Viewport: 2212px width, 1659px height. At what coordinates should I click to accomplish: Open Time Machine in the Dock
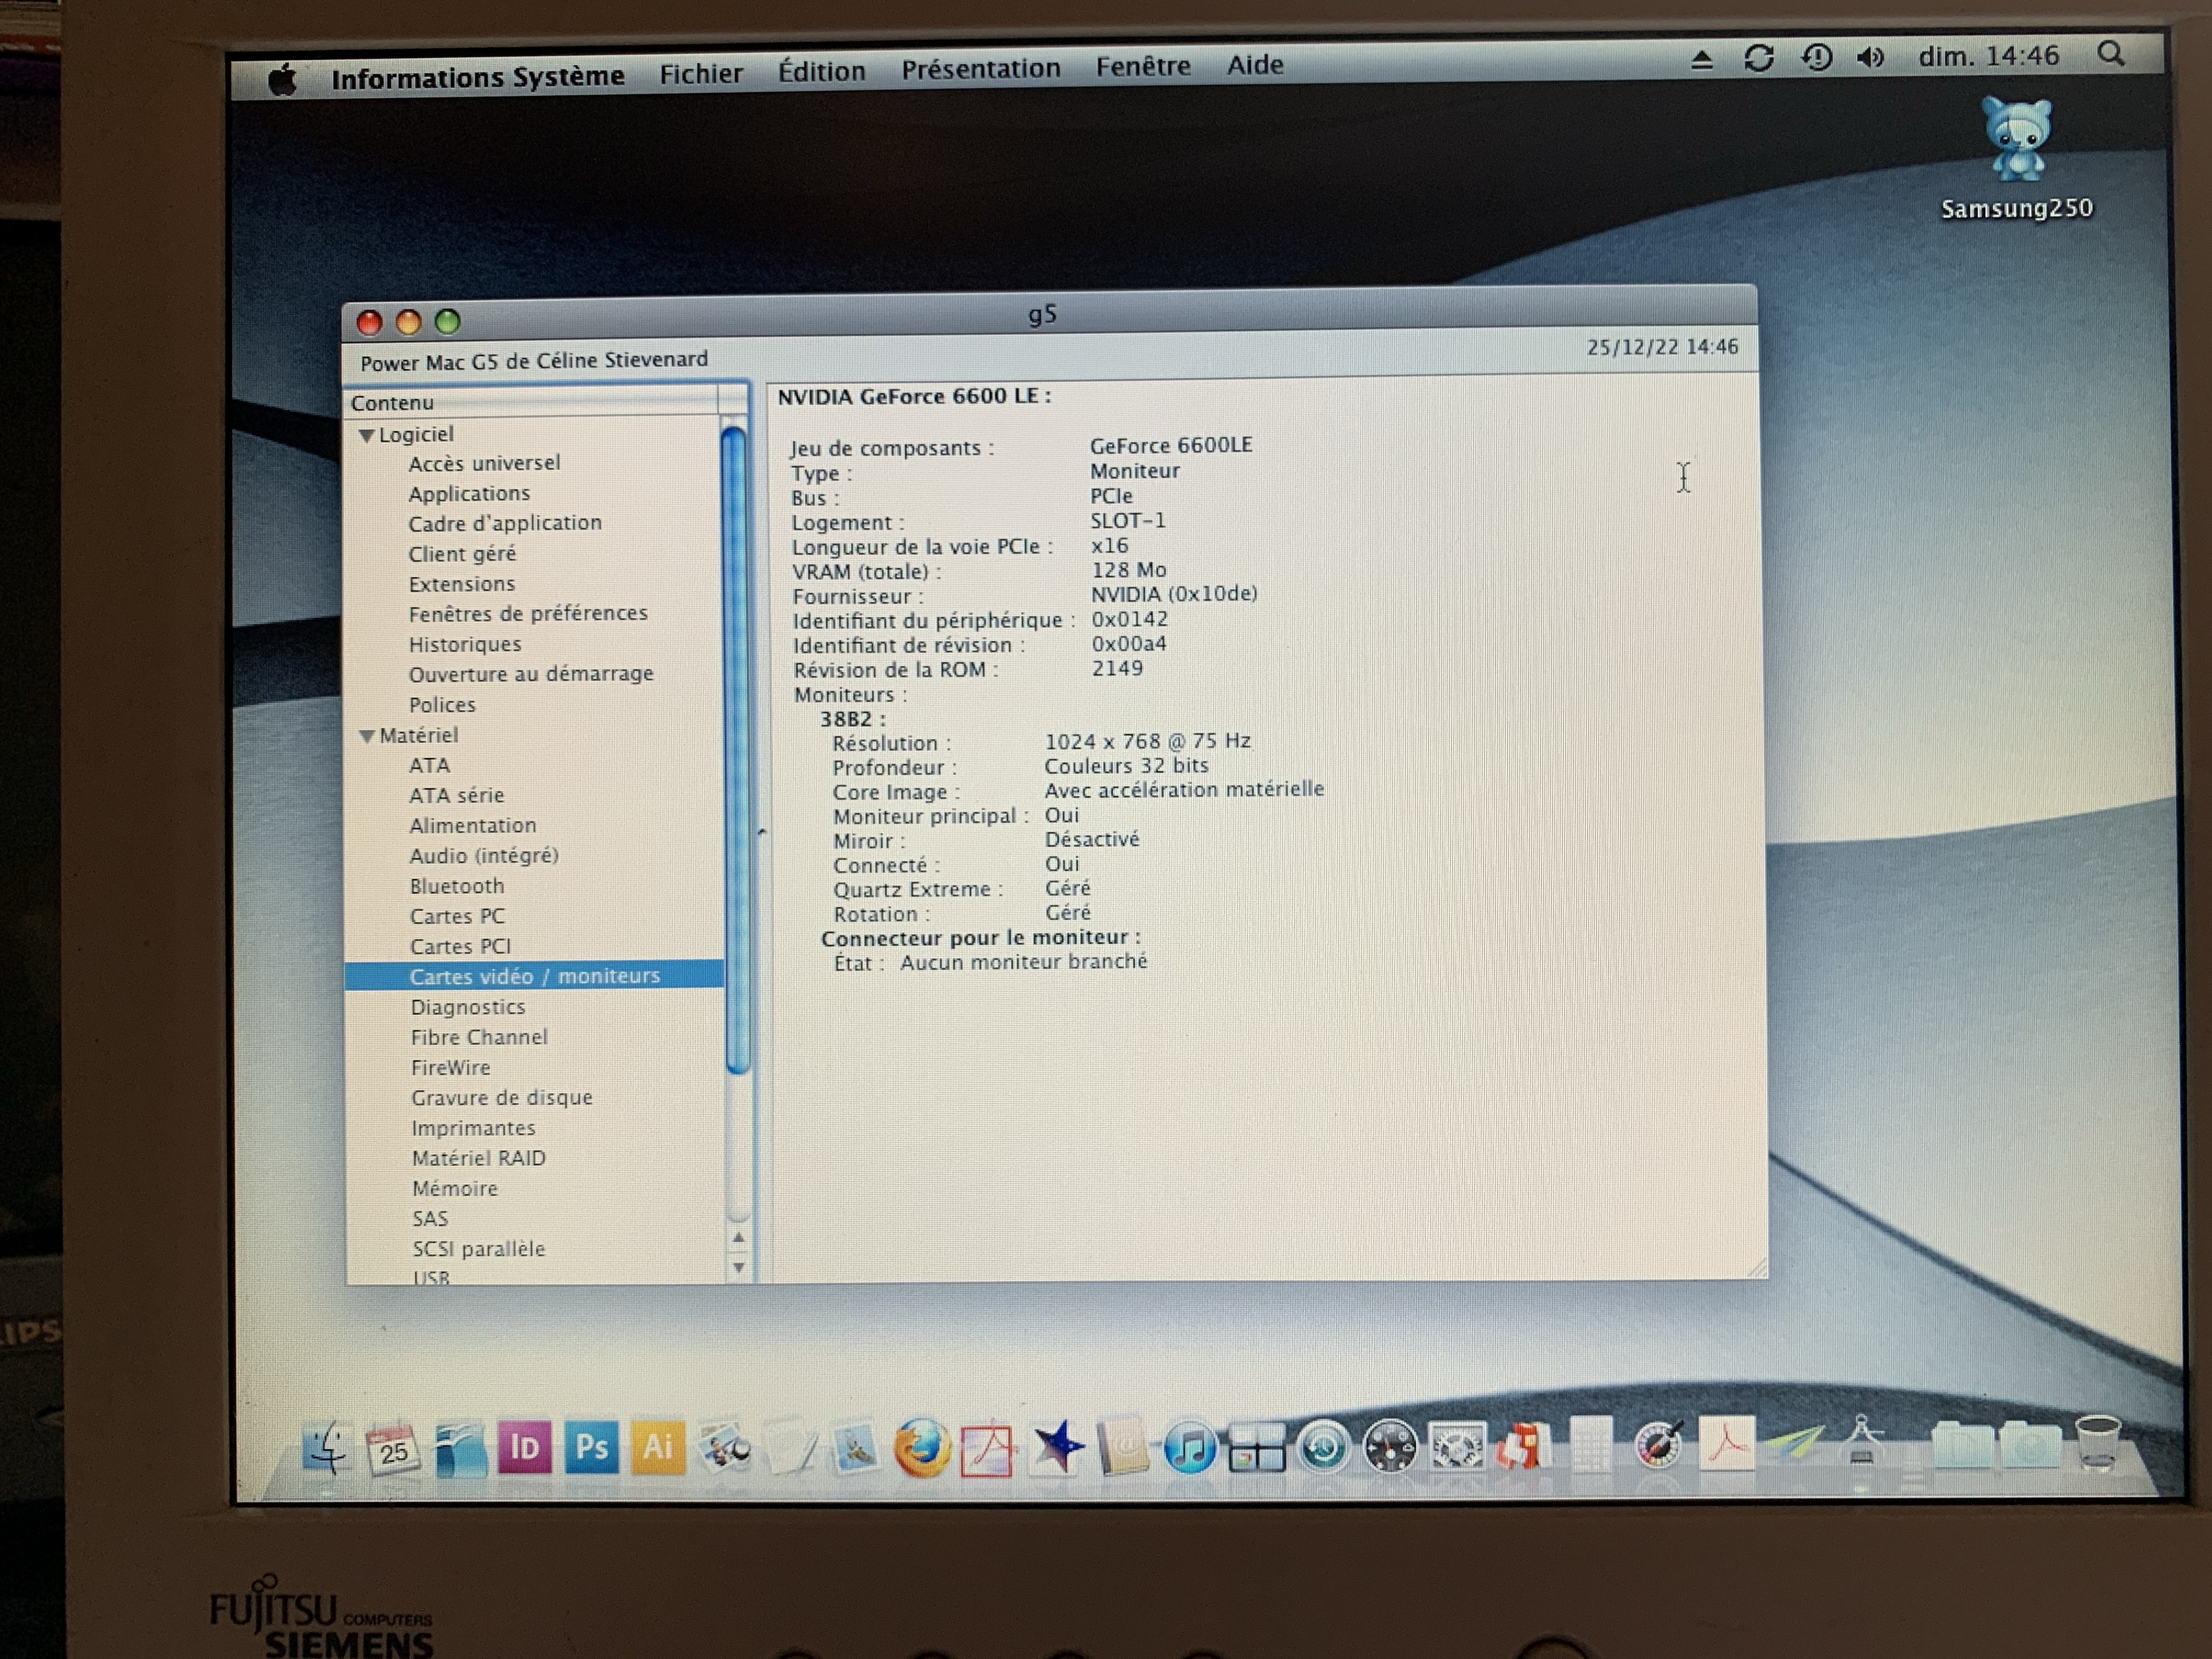(x=1323, y=1447)
